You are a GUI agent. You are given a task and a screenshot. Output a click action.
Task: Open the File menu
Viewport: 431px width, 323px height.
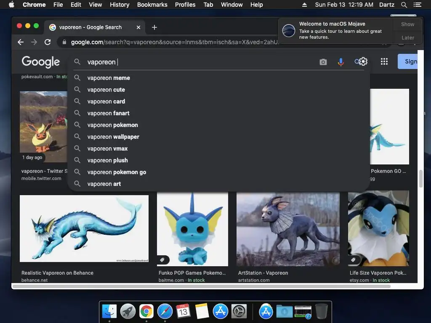click(x=58, y=5)
